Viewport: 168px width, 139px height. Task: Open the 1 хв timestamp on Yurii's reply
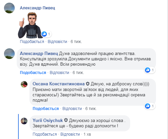[x=87, y=134]
